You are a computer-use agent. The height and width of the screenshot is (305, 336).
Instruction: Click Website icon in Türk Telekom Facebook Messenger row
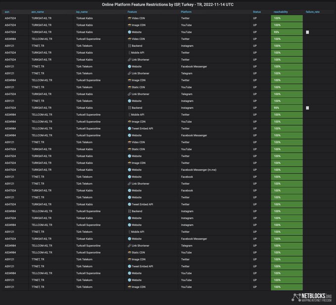click(x=129, y=67)
